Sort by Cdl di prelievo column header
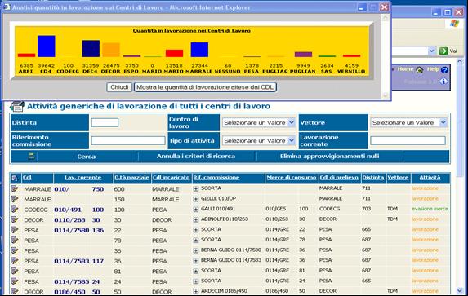This screenshot has width=468, height=296. 339,178
